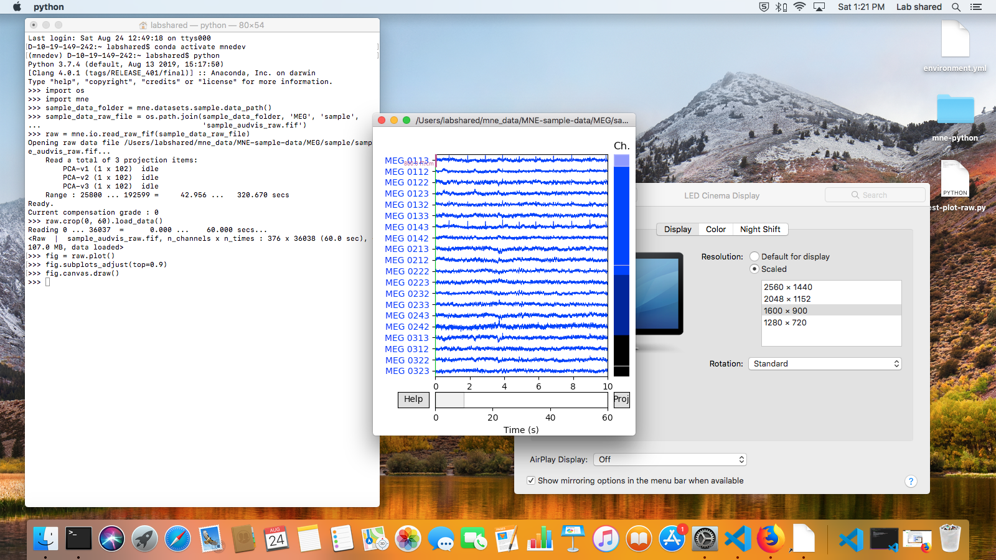Open Notification Center list icon

(976, 7)
